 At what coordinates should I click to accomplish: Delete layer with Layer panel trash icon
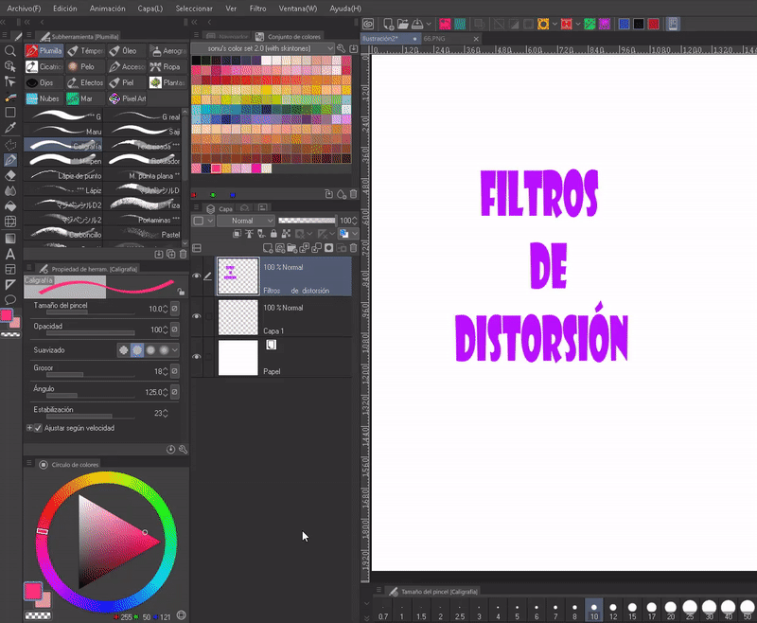[x=353, y=248]
